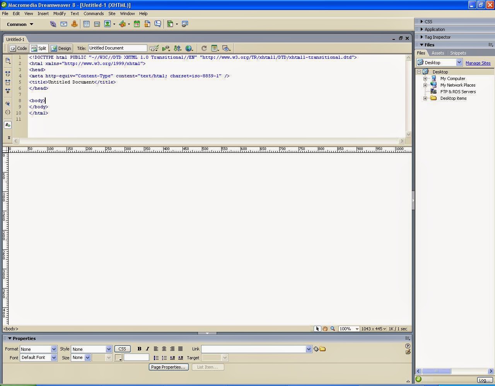Open the Site menu

pyautogui.click(x=112, y=14)
